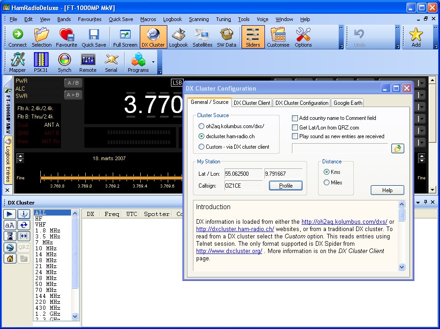Select Kms distance unit
The height and width of the screenshot is (329, 440).
[x=326, y=172]
